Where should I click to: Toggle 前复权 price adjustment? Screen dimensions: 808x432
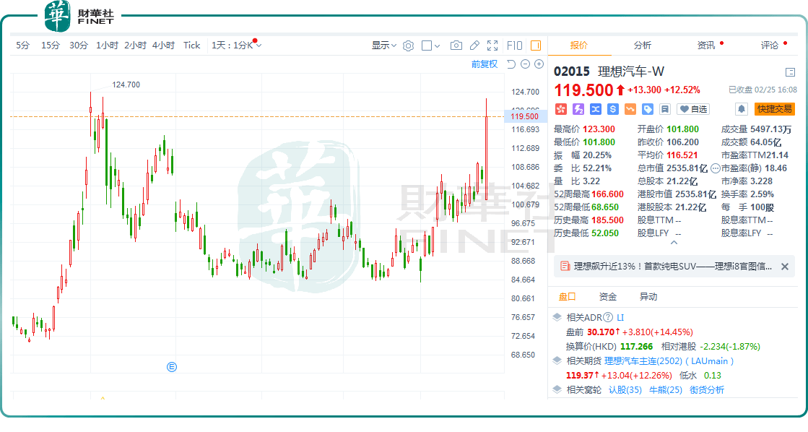coord(485,64)
